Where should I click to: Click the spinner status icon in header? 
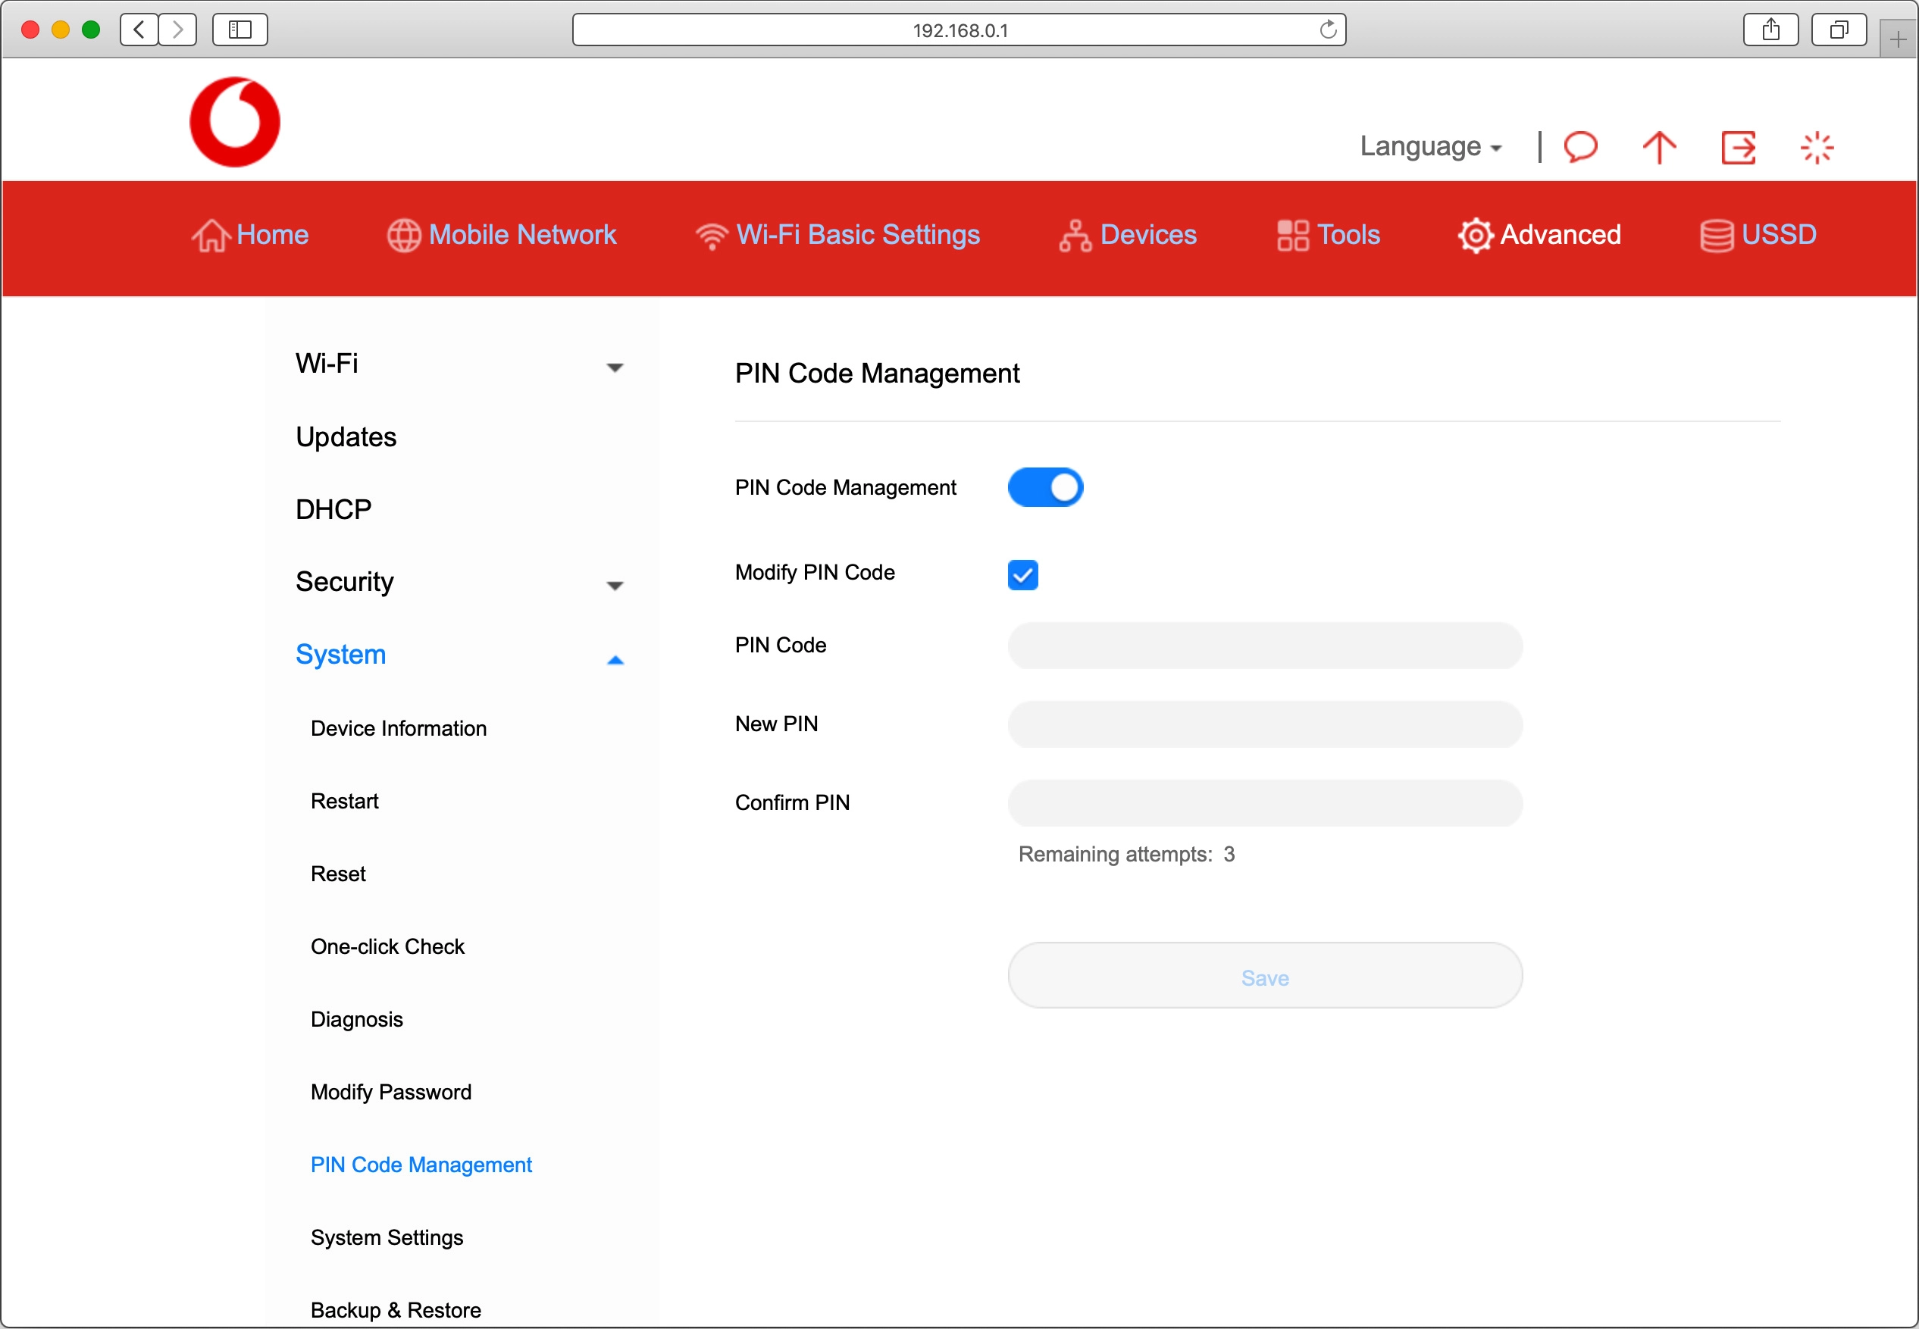coord(1817,148)
